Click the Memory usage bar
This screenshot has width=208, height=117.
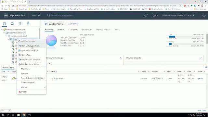[186, 44]
